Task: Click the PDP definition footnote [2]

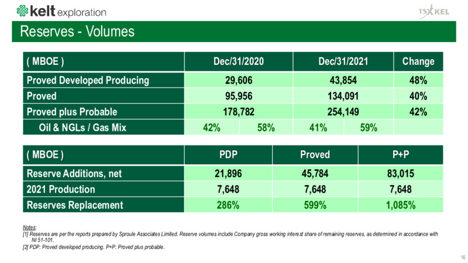Action: [x=94, y=247]
